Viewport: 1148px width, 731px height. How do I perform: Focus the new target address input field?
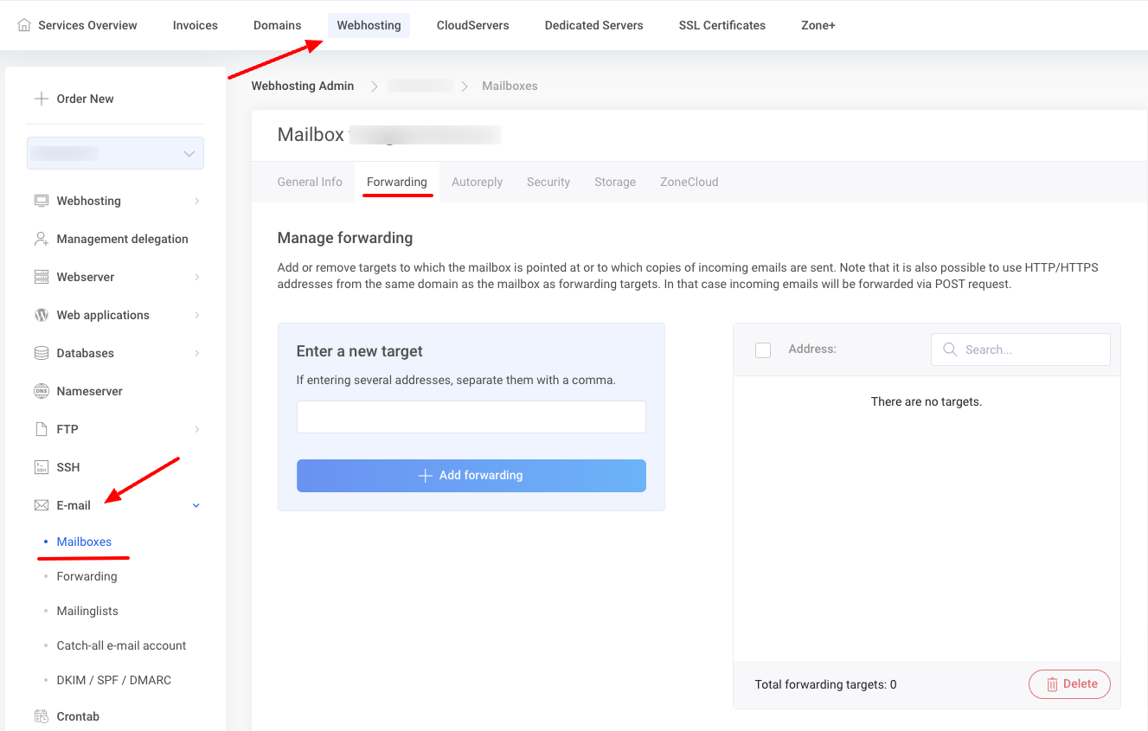point(471,417)
